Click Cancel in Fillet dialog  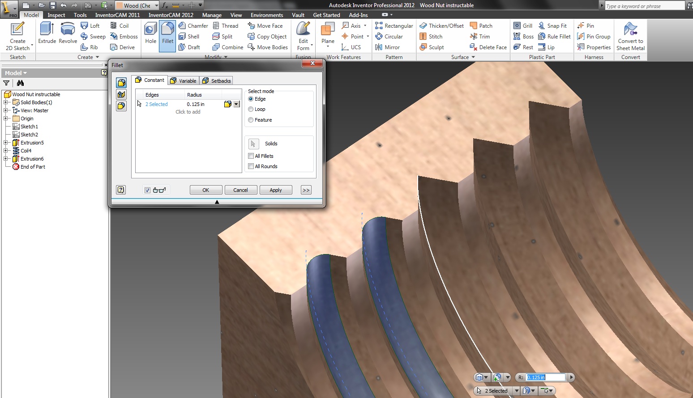(x=241, y=190)
